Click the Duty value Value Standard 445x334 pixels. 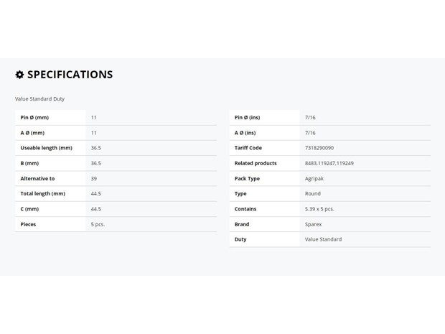pos(323,239)
